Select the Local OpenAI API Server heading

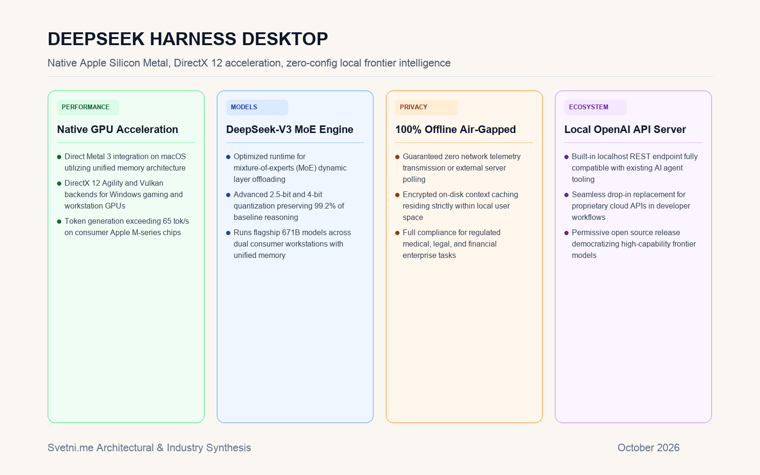point(625,130)
